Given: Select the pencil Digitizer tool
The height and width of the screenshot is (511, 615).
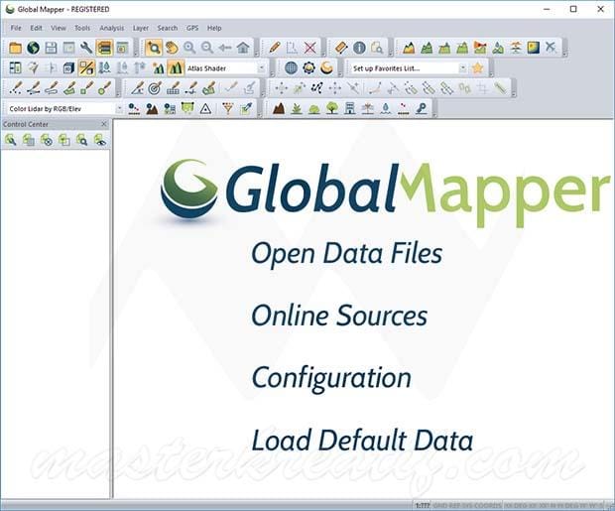Looking at the screenshot, I should click(274, 48).
